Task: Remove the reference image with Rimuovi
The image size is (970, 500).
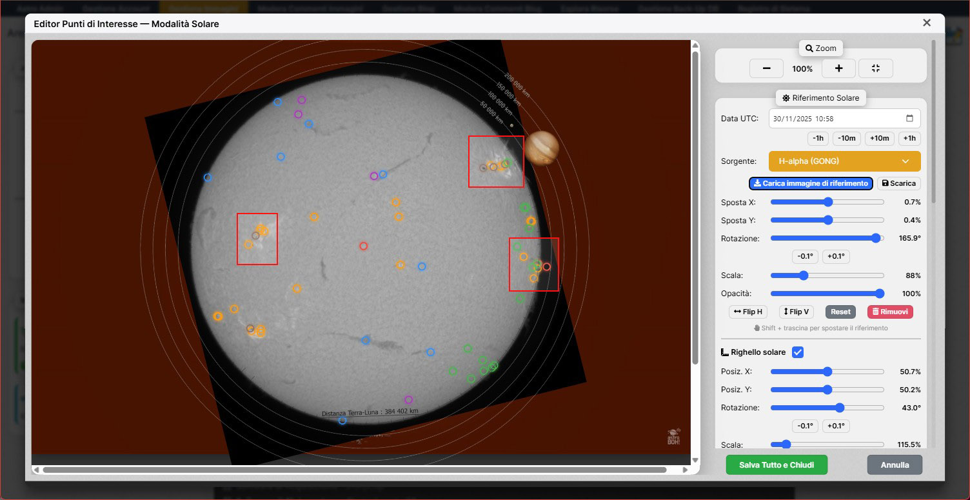Action: pos(890,312)
